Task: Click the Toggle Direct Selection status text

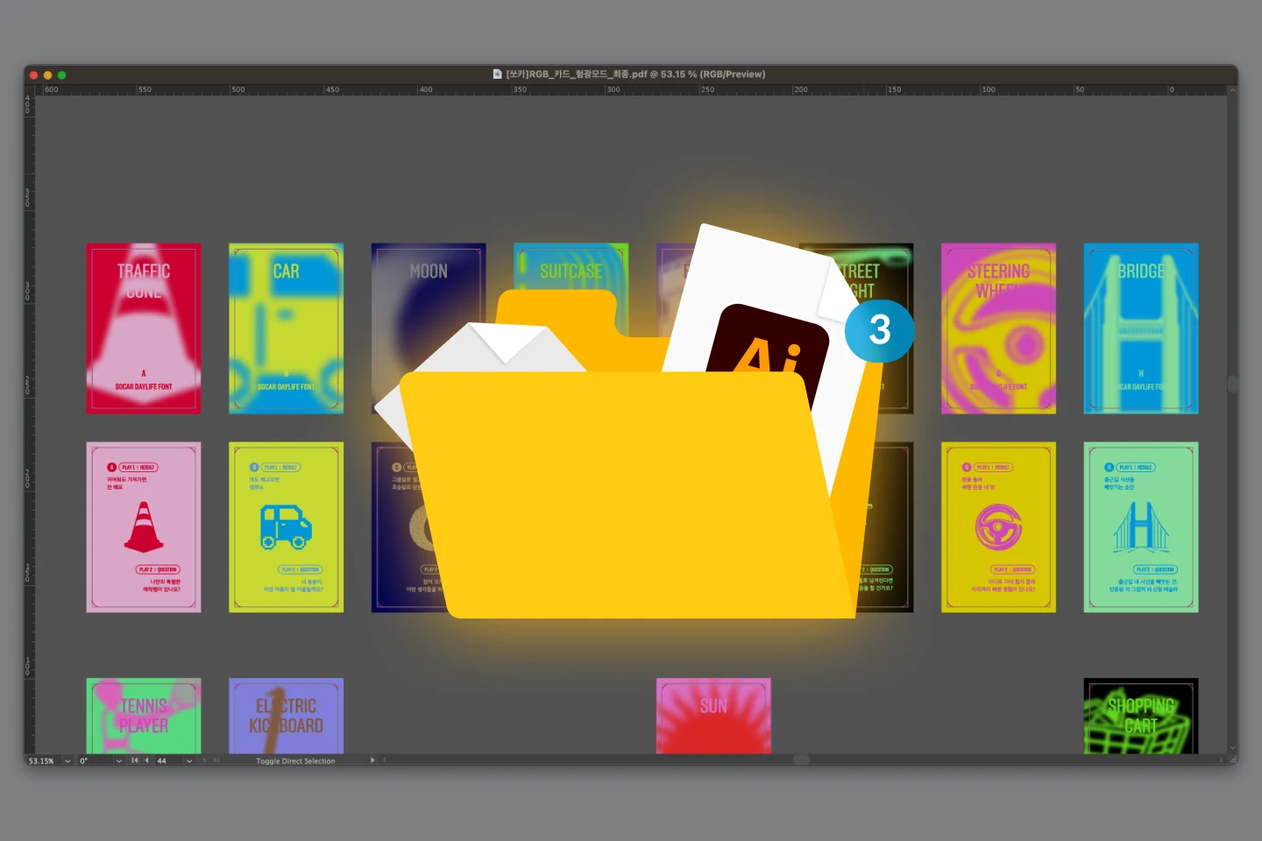Action: (x=295, y=760)
